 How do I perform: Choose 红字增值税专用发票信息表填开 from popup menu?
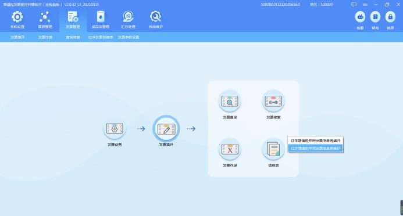[315, 141]
